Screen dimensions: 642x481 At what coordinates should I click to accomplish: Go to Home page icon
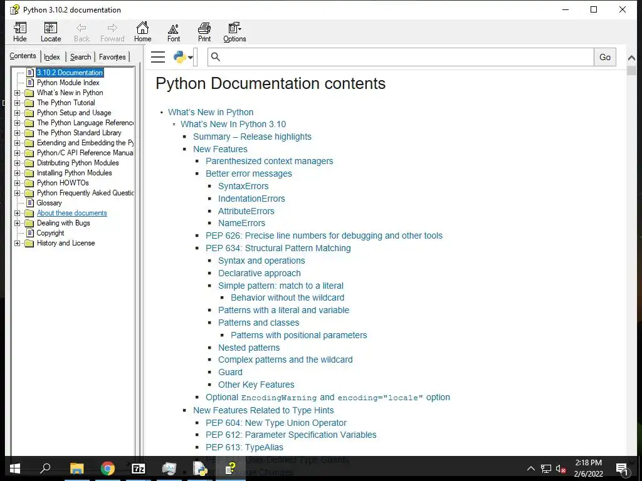142,32
